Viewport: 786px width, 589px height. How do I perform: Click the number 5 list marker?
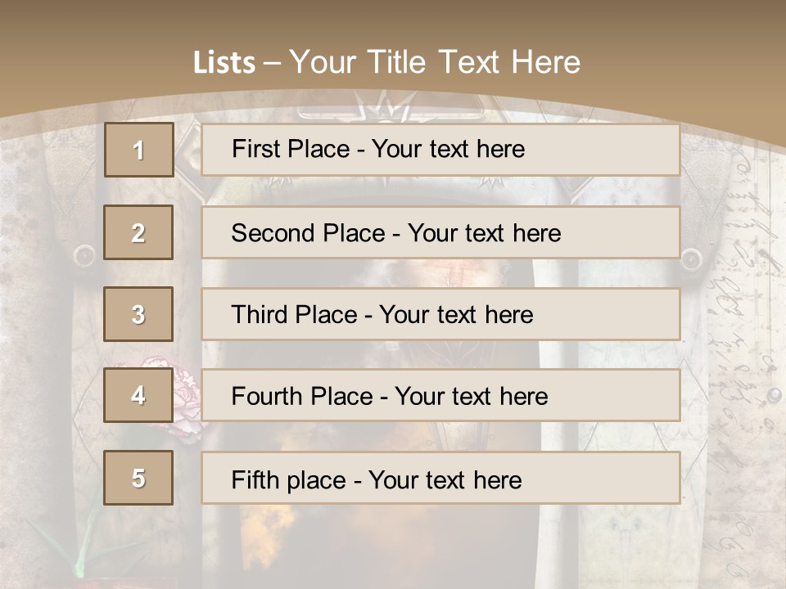pyautogui.click(x=138, y=478)
